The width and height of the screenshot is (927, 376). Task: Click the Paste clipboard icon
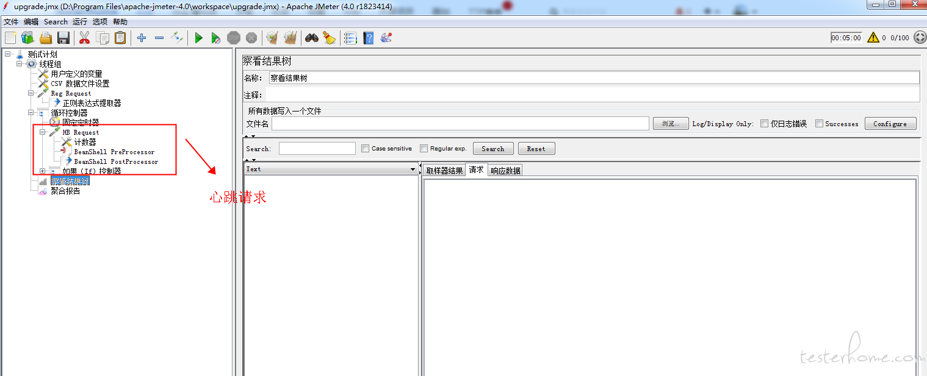[120, 38]
